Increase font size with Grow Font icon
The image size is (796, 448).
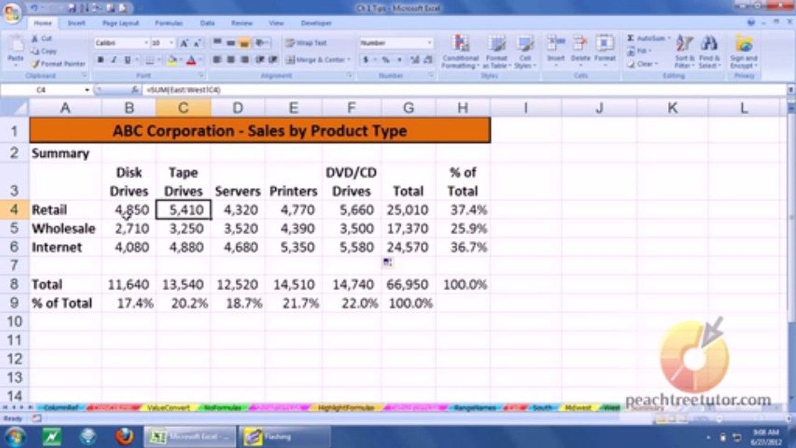coord(184,43)
